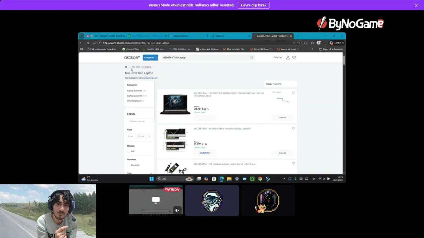Open Microsoft Edge from the taskbar
The image size is (424, 238).
click(222, 179)
